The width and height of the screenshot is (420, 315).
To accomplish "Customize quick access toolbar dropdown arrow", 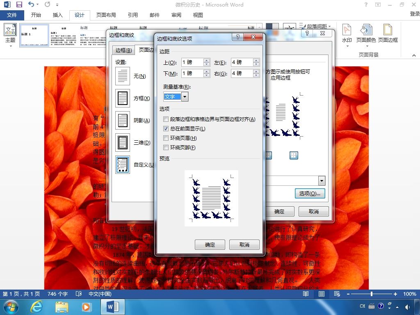I will [x=57, y=5].
